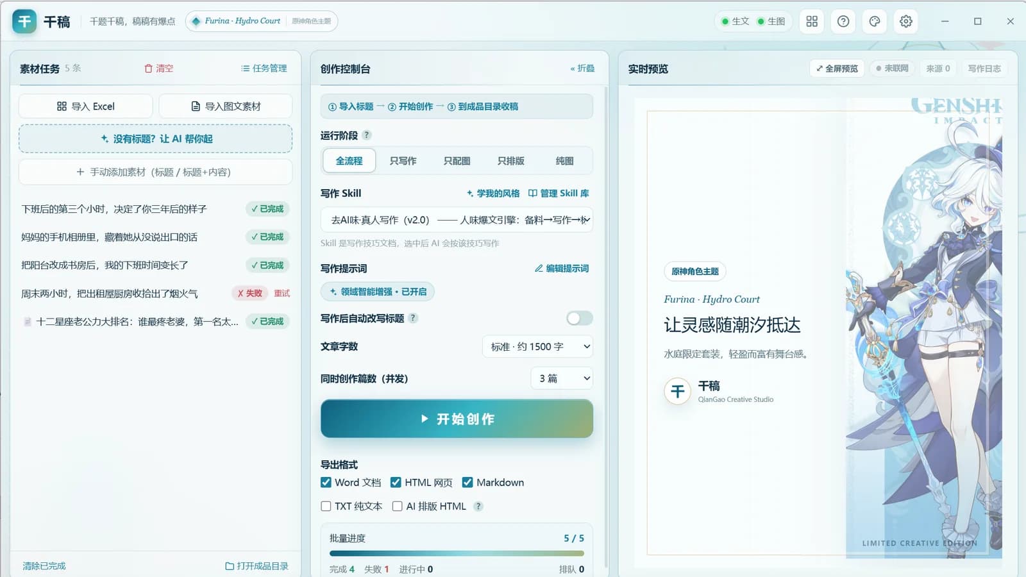Uncheck the HTML 网页 checkbox

[396, 482]
